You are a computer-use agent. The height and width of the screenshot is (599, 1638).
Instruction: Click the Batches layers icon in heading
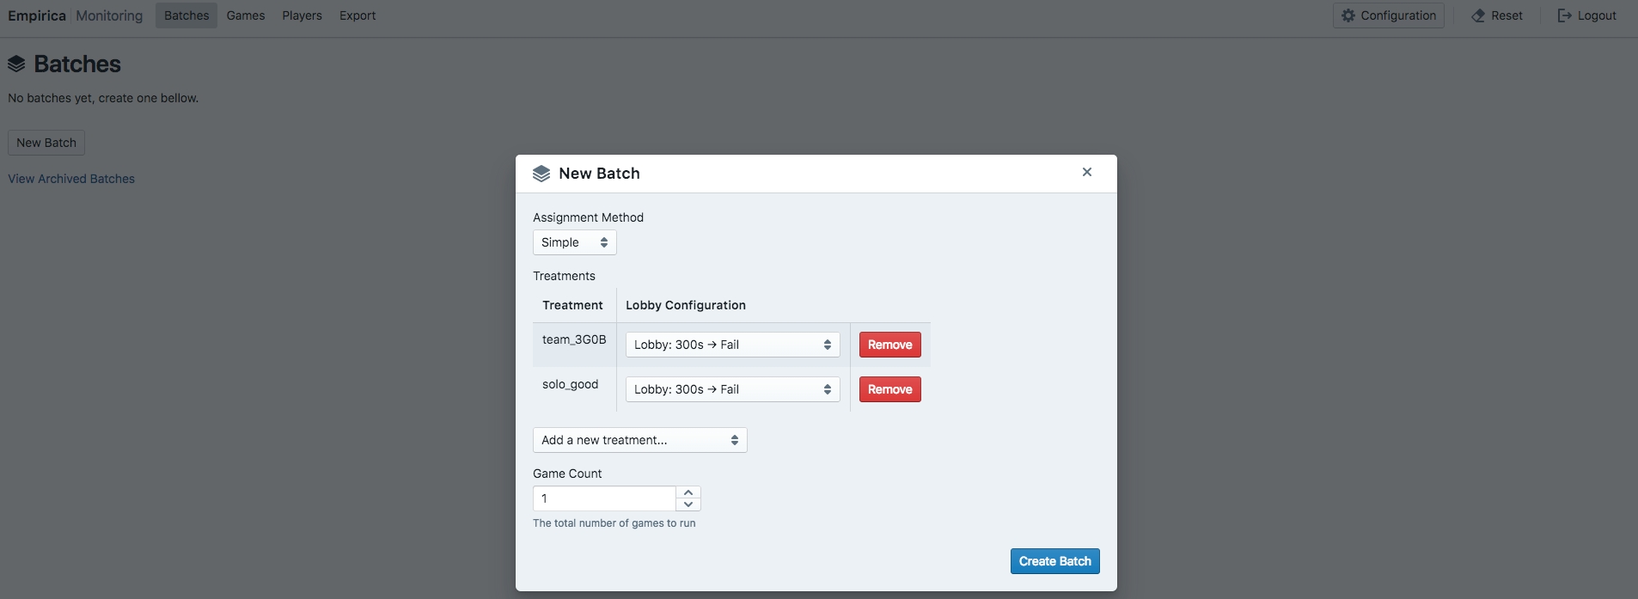pyautogui.click(x=16, y=64)
